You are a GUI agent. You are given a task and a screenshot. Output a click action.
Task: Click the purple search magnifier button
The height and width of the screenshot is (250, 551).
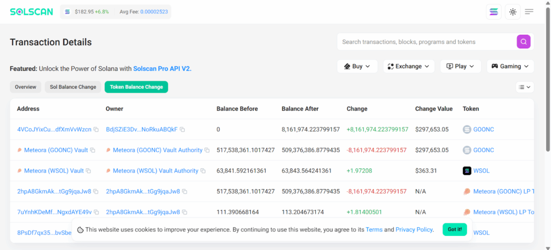(524, 42)
